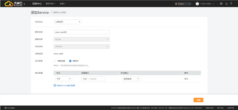This screenshot has height=110, width=238.
Task: Click the 添加Service page heading
Action: [40, 13]
